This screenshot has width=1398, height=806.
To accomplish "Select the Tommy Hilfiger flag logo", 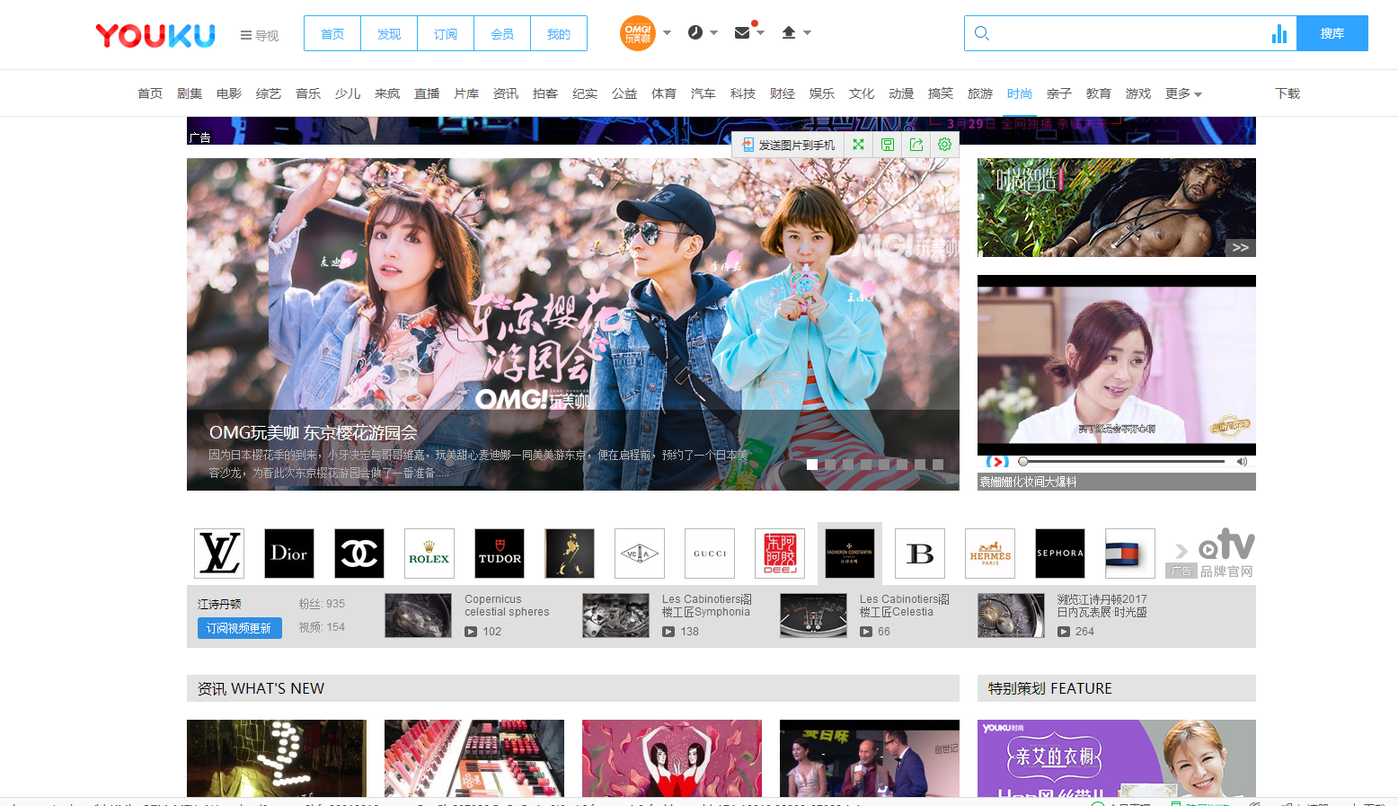I will click(1130, 554).
